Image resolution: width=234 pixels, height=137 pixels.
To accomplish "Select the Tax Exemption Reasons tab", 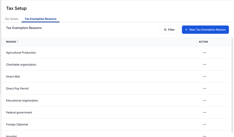I will (41, 19).
